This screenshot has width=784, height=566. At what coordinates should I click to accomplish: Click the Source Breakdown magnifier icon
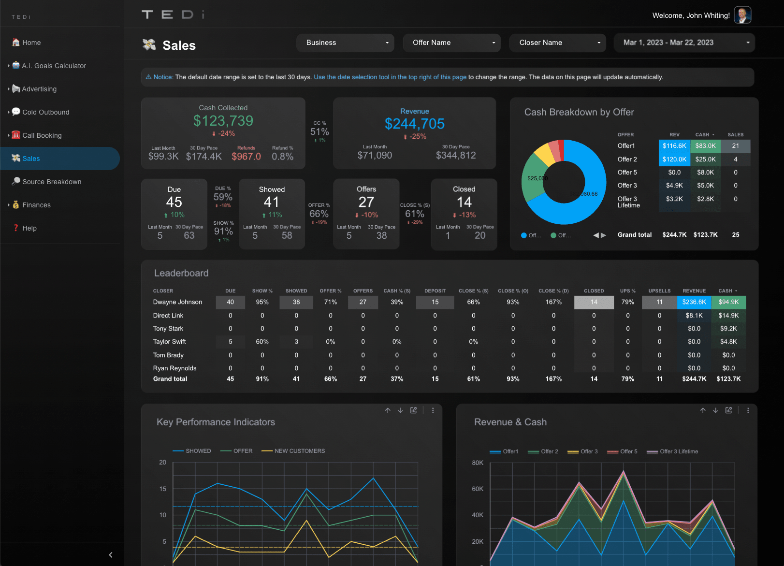coord(16,181)
